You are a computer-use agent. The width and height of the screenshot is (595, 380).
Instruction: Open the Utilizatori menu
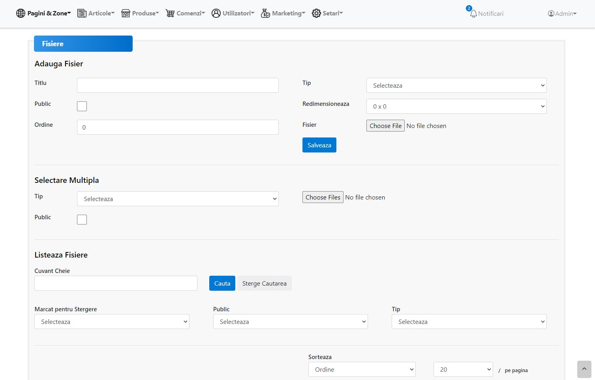click(233, 13)
